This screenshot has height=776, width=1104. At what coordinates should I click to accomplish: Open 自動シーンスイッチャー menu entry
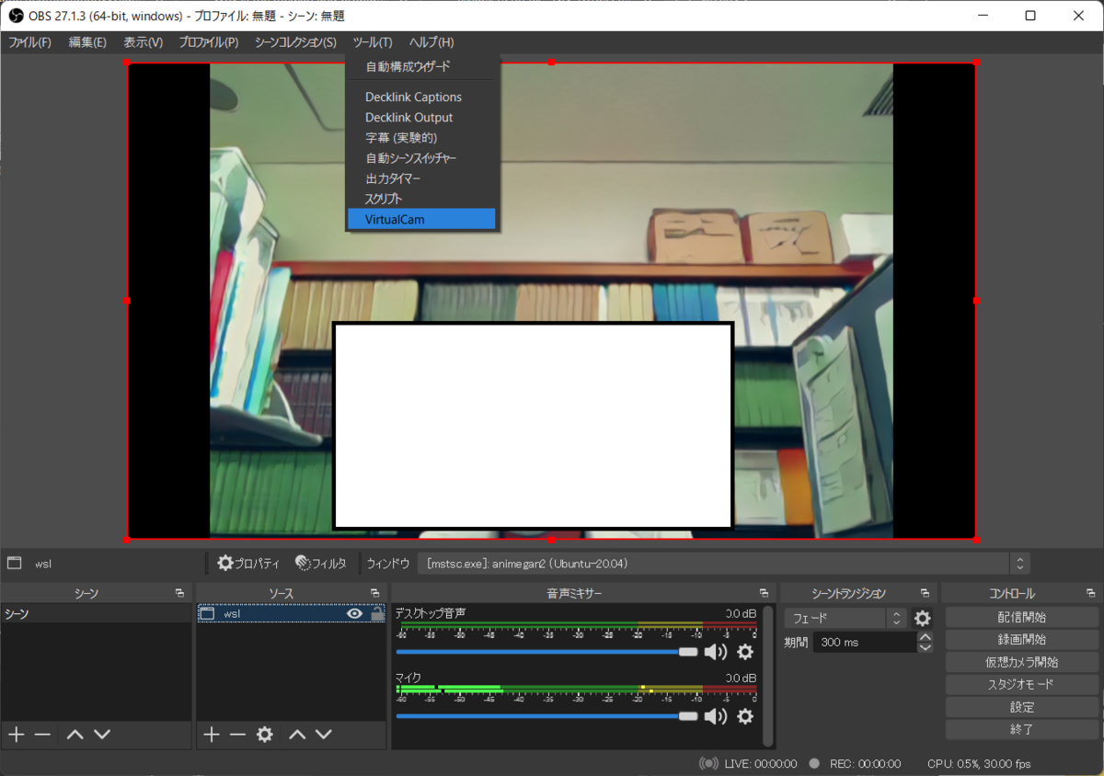421,158
